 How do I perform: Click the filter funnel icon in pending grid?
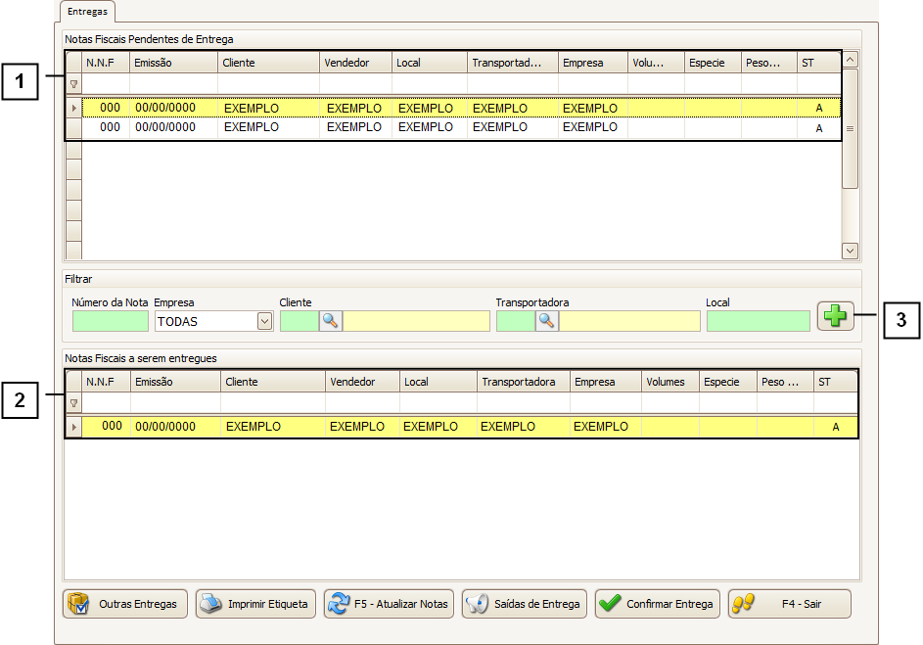(x=73, y=84)
